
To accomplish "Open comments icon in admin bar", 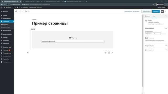I will (18, 8).
